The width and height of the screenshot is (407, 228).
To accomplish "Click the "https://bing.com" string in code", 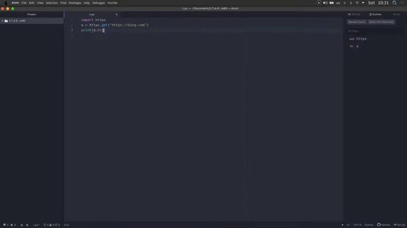I will (128, 25).
